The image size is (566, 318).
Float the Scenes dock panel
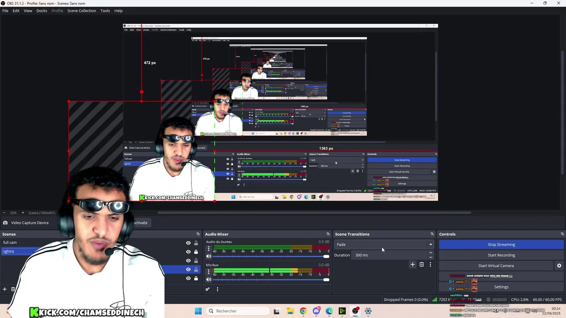(x=198, y=234)
